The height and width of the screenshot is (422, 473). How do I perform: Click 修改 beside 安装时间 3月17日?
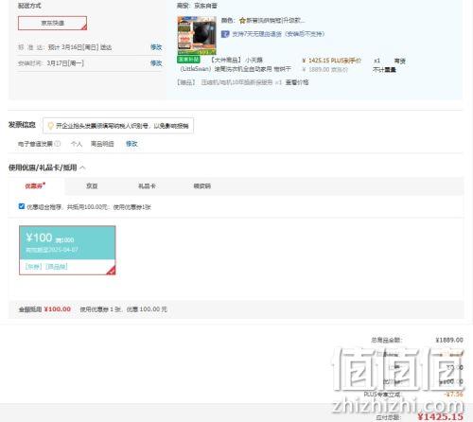tap(156, 63)
